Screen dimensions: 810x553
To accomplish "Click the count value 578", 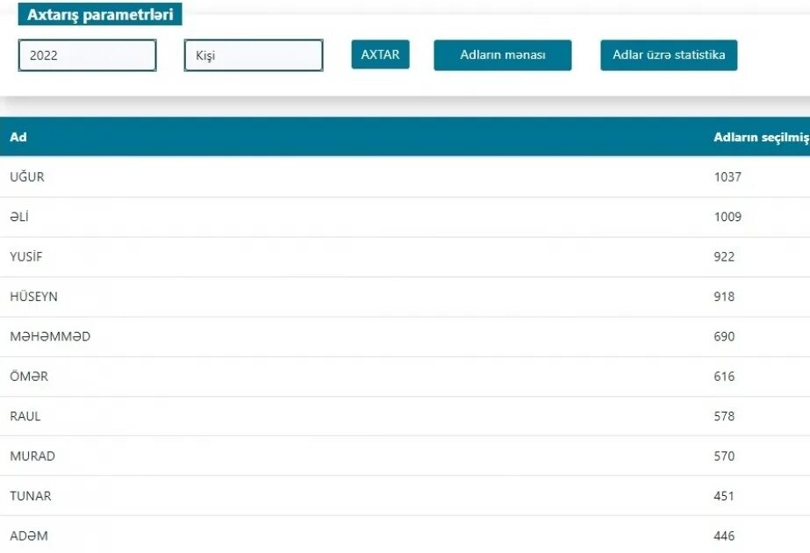I will click(x=724, y=416).
